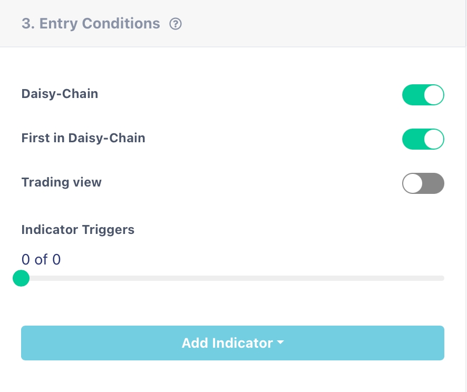Viewport: 467px width, 392px height.
Task: Click the white knob of Trading view switch
Action: coord(413,184)
